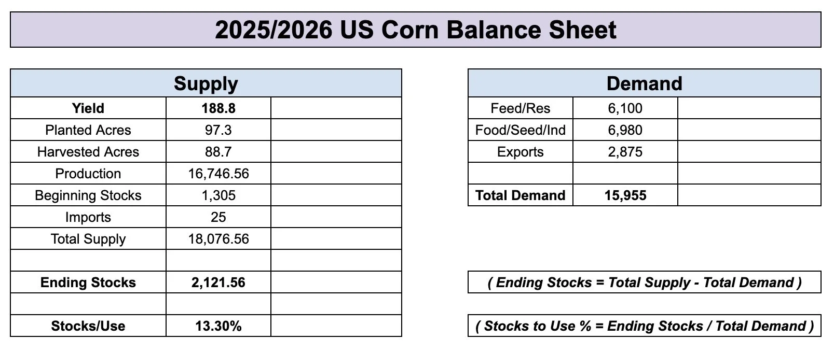Click the Imports value cell 25

[x=218, y=217]
